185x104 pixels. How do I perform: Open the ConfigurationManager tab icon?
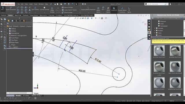coord(16,21)
